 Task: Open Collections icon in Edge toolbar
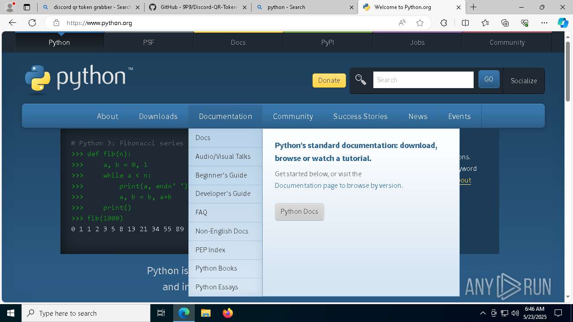click(x=505, y=23)
